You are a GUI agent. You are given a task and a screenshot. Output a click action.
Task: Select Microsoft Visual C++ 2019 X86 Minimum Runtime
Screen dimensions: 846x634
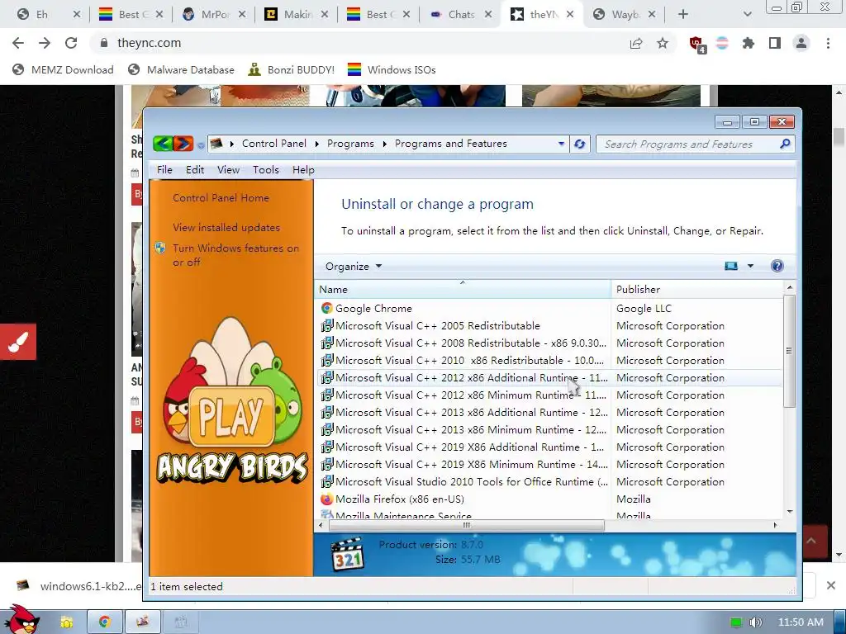pyautogui.click(x=548, y=465)
